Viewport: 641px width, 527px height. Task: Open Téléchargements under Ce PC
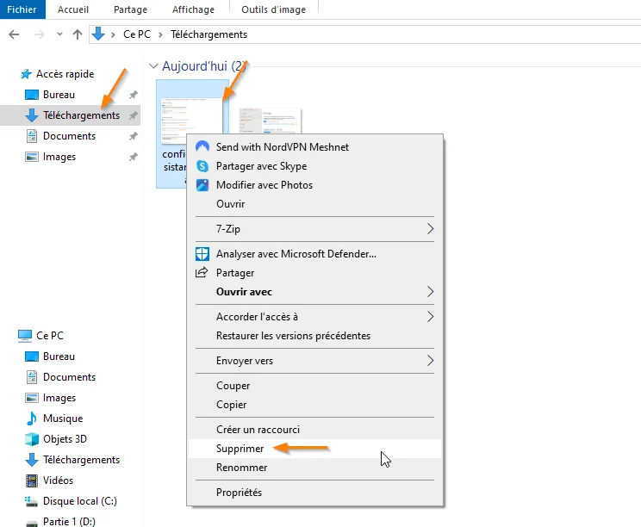pos(81,460)
